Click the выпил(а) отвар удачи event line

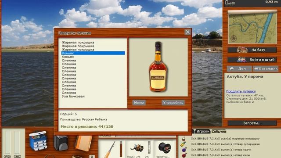click(221, 150)
